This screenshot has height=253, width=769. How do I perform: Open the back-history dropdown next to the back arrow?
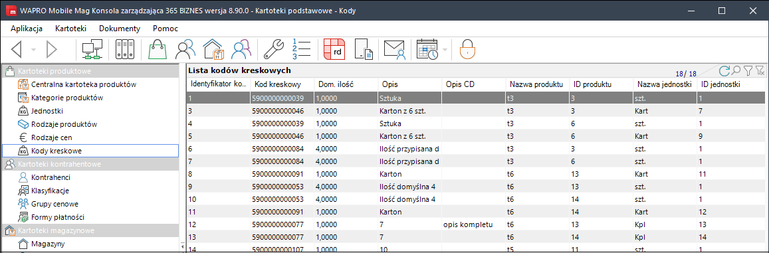point(33,50)
